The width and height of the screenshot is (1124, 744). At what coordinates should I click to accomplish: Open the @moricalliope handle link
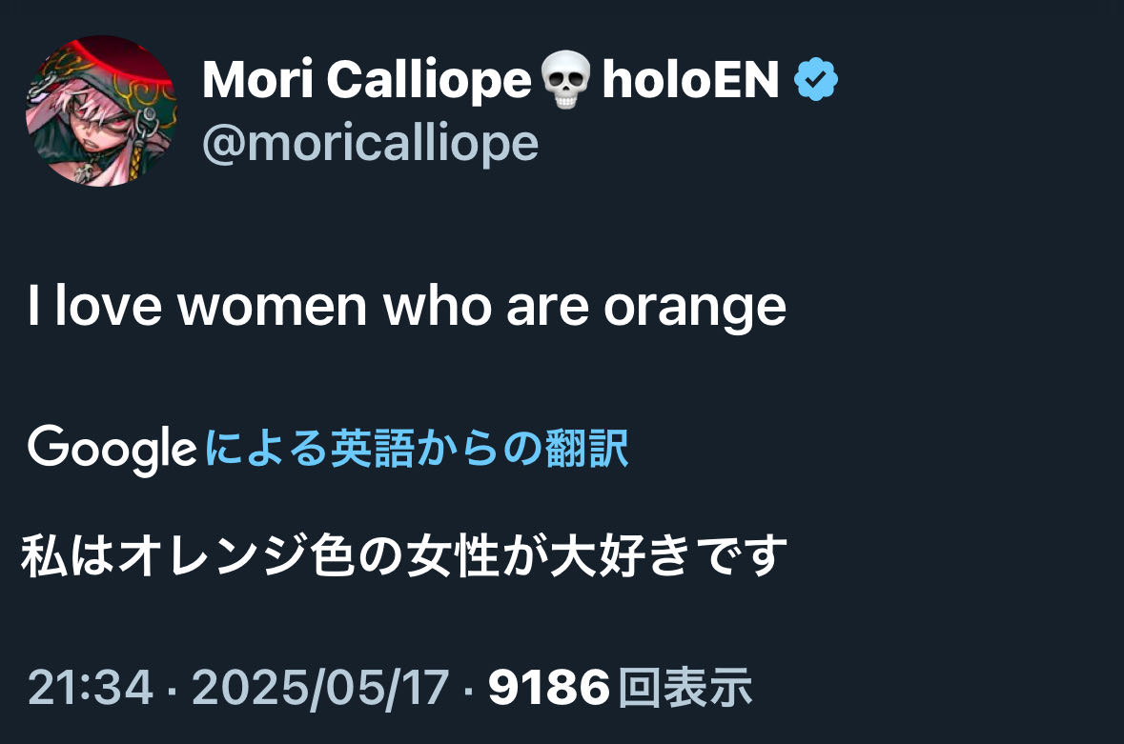pos(370,144)
